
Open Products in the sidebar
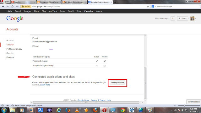coord(10,57)
